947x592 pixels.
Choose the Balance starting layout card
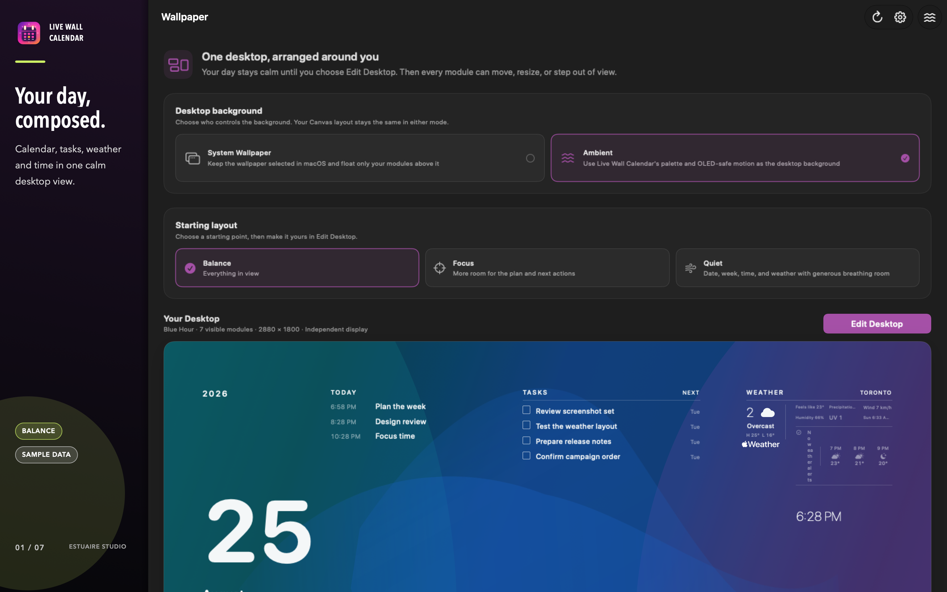tap(297, 268)
